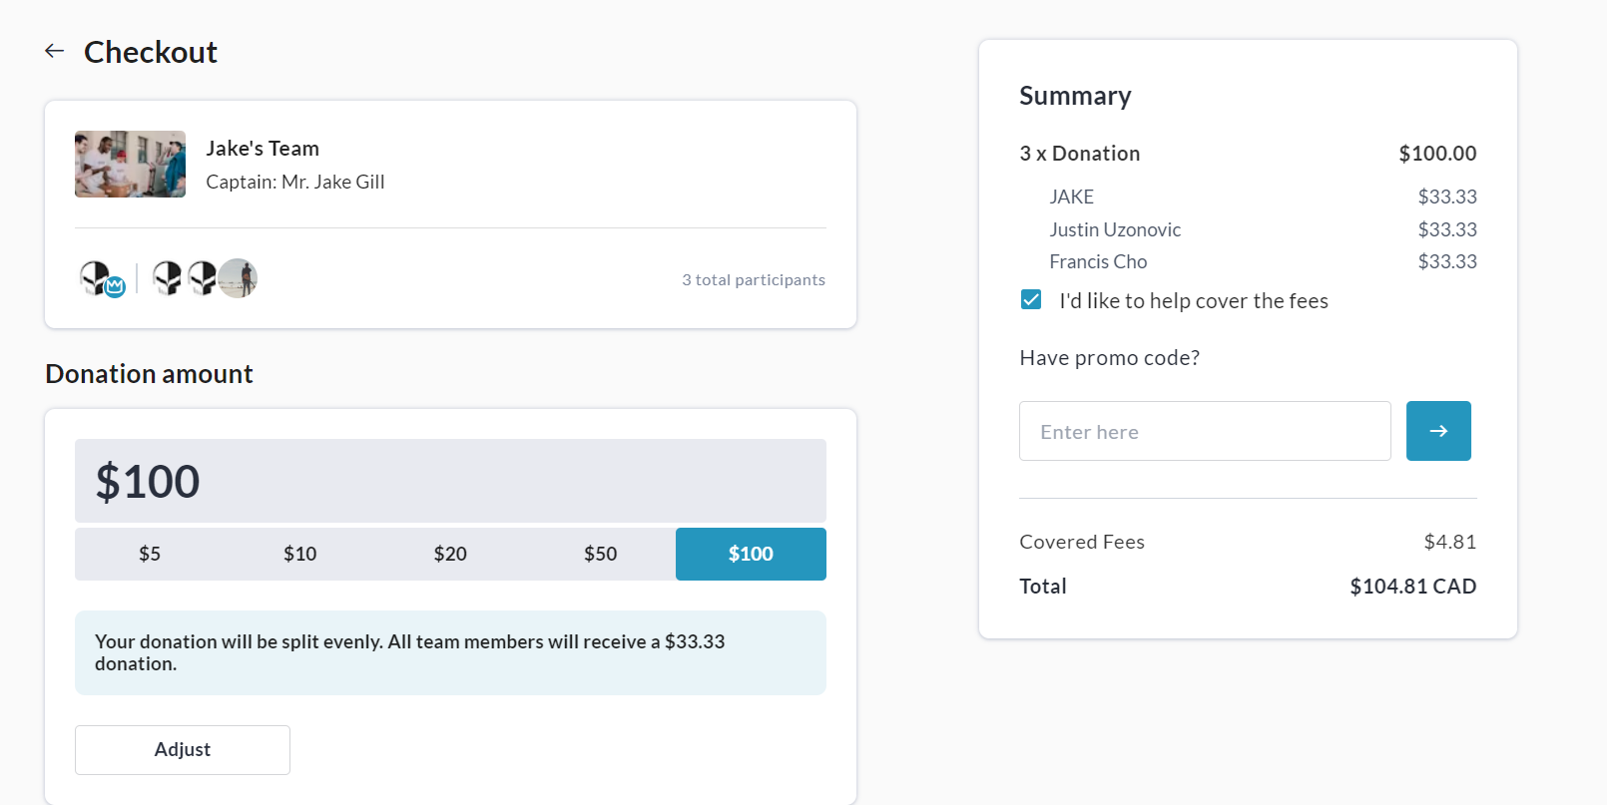1607x805 pixels.
Task: Click the captain's avatar with crown badge
Action: tap(96, 276)
